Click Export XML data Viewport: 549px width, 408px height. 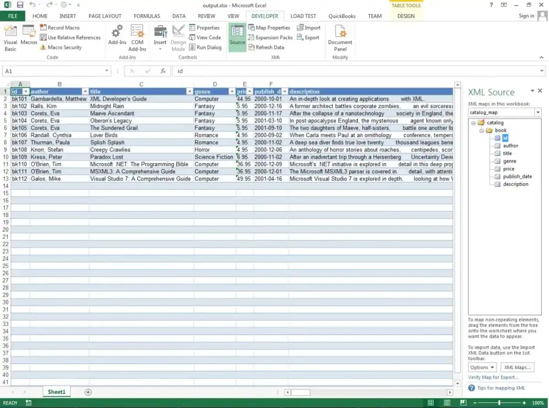click(308, 37)
